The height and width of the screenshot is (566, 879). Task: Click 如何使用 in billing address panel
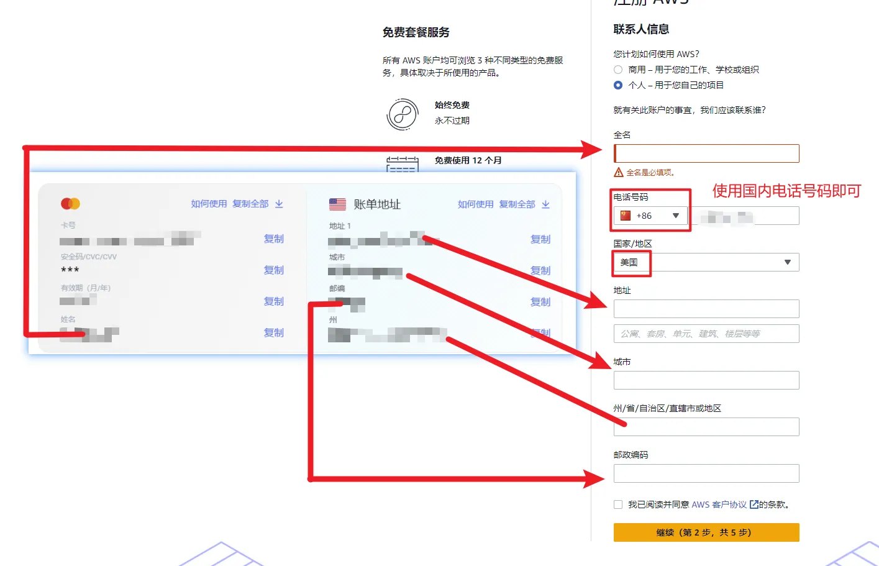click(475, 204)
